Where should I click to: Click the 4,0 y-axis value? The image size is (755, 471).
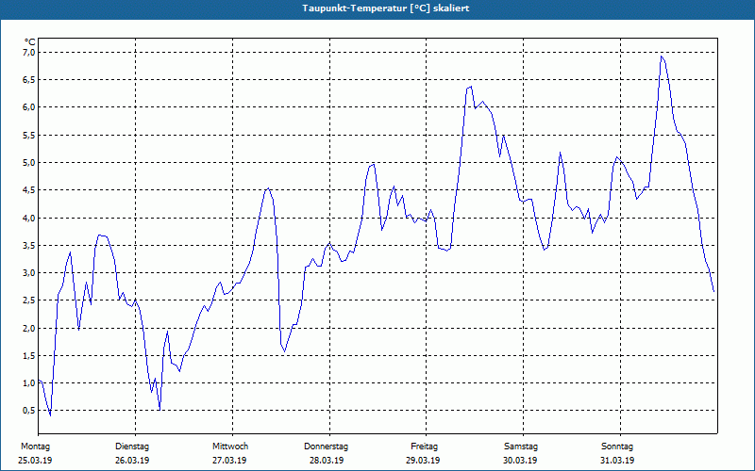(29, 218)
